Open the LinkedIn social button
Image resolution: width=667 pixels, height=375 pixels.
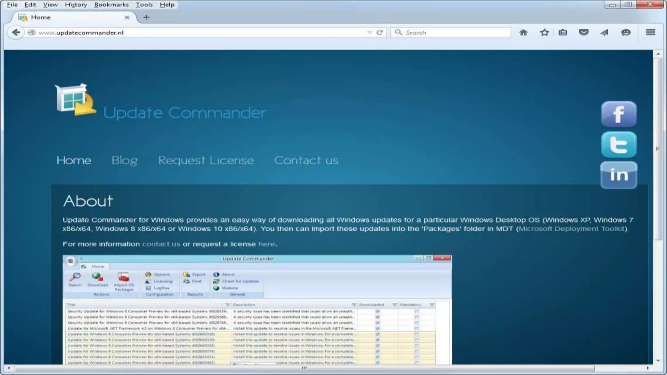[619, 175]
